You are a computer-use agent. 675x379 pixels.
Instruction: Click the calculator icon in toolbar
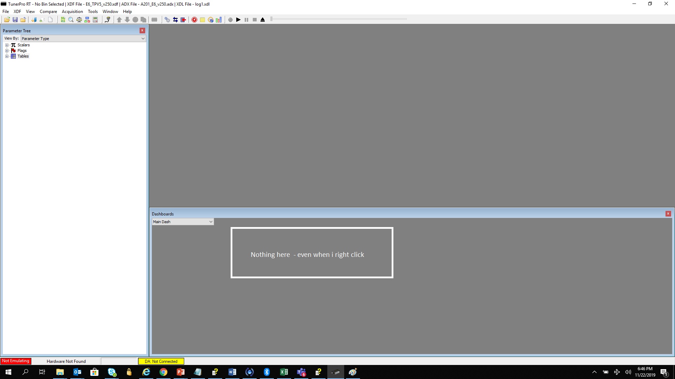coord(95,20)
